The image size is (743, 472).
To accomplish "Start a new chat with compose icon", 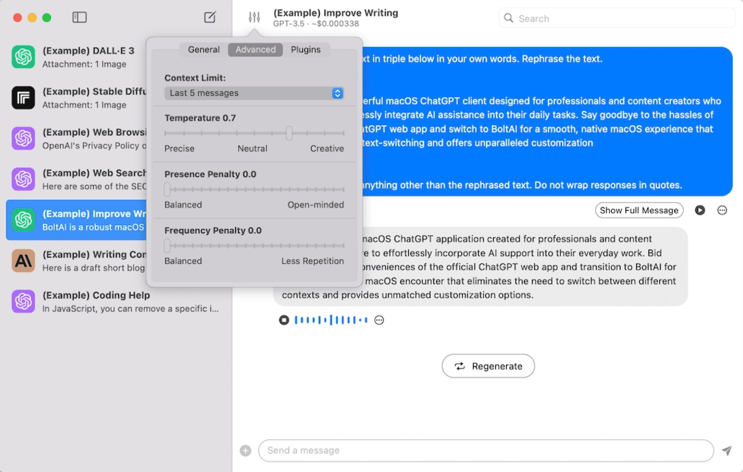I will (x=210, y=18).
